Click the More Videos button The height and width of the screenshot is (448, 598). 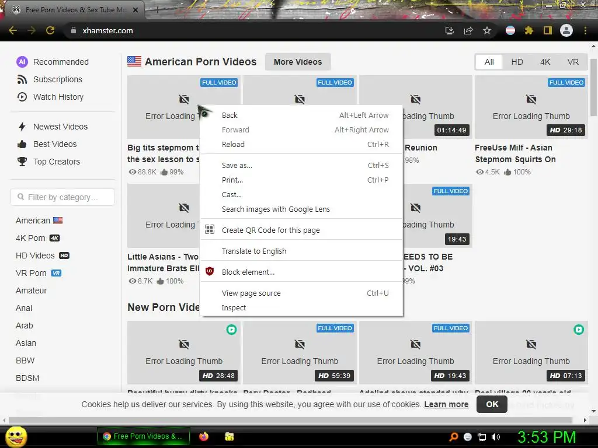coord(297,62)
